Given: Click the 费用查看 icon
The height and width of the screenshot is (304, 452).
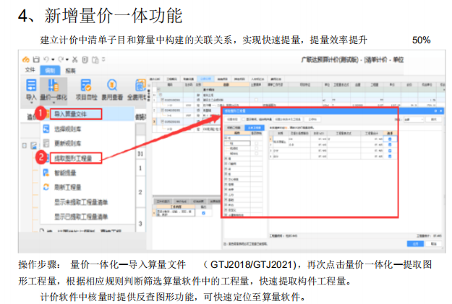Looking at the screenshot, I should click(114, 88).
